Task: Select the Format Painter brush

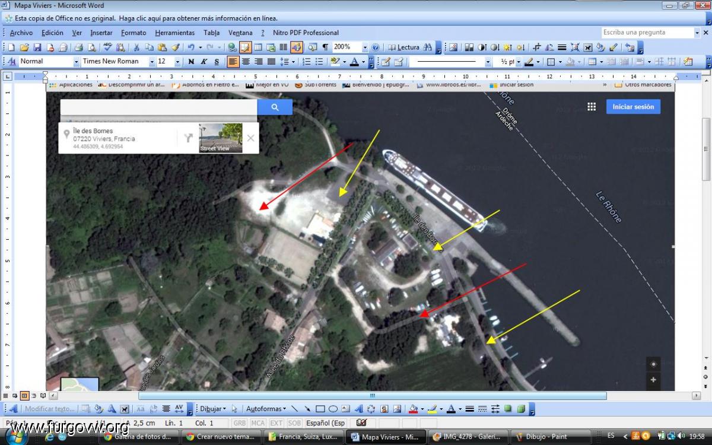Action: [176, 47]
